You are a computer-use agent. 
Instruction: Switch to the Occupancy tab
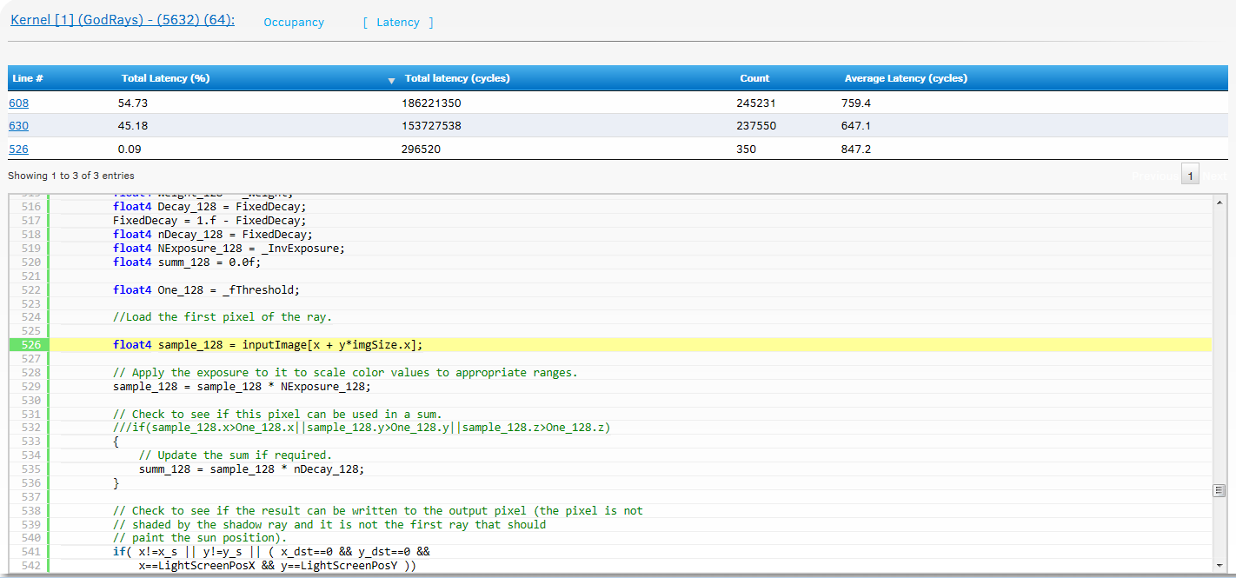(x=294, y=23)
